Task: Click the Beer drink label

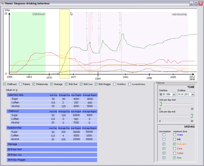Action: coord(179,158)
